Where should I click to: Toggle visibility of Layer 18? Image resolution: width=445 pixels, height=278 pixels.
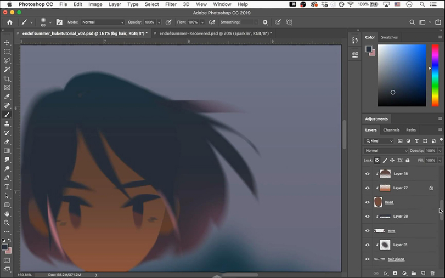(x=368, y=174)
